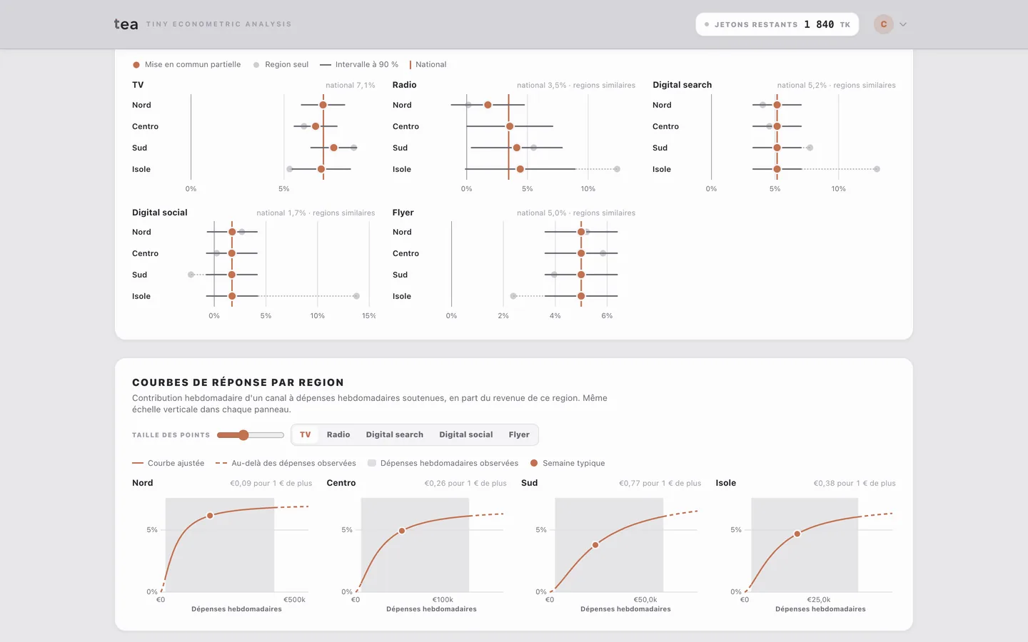This screenshot has height=642, width=1028.
Task: Click the Mise en commun partielle legend entry
Action: [186, 64]
